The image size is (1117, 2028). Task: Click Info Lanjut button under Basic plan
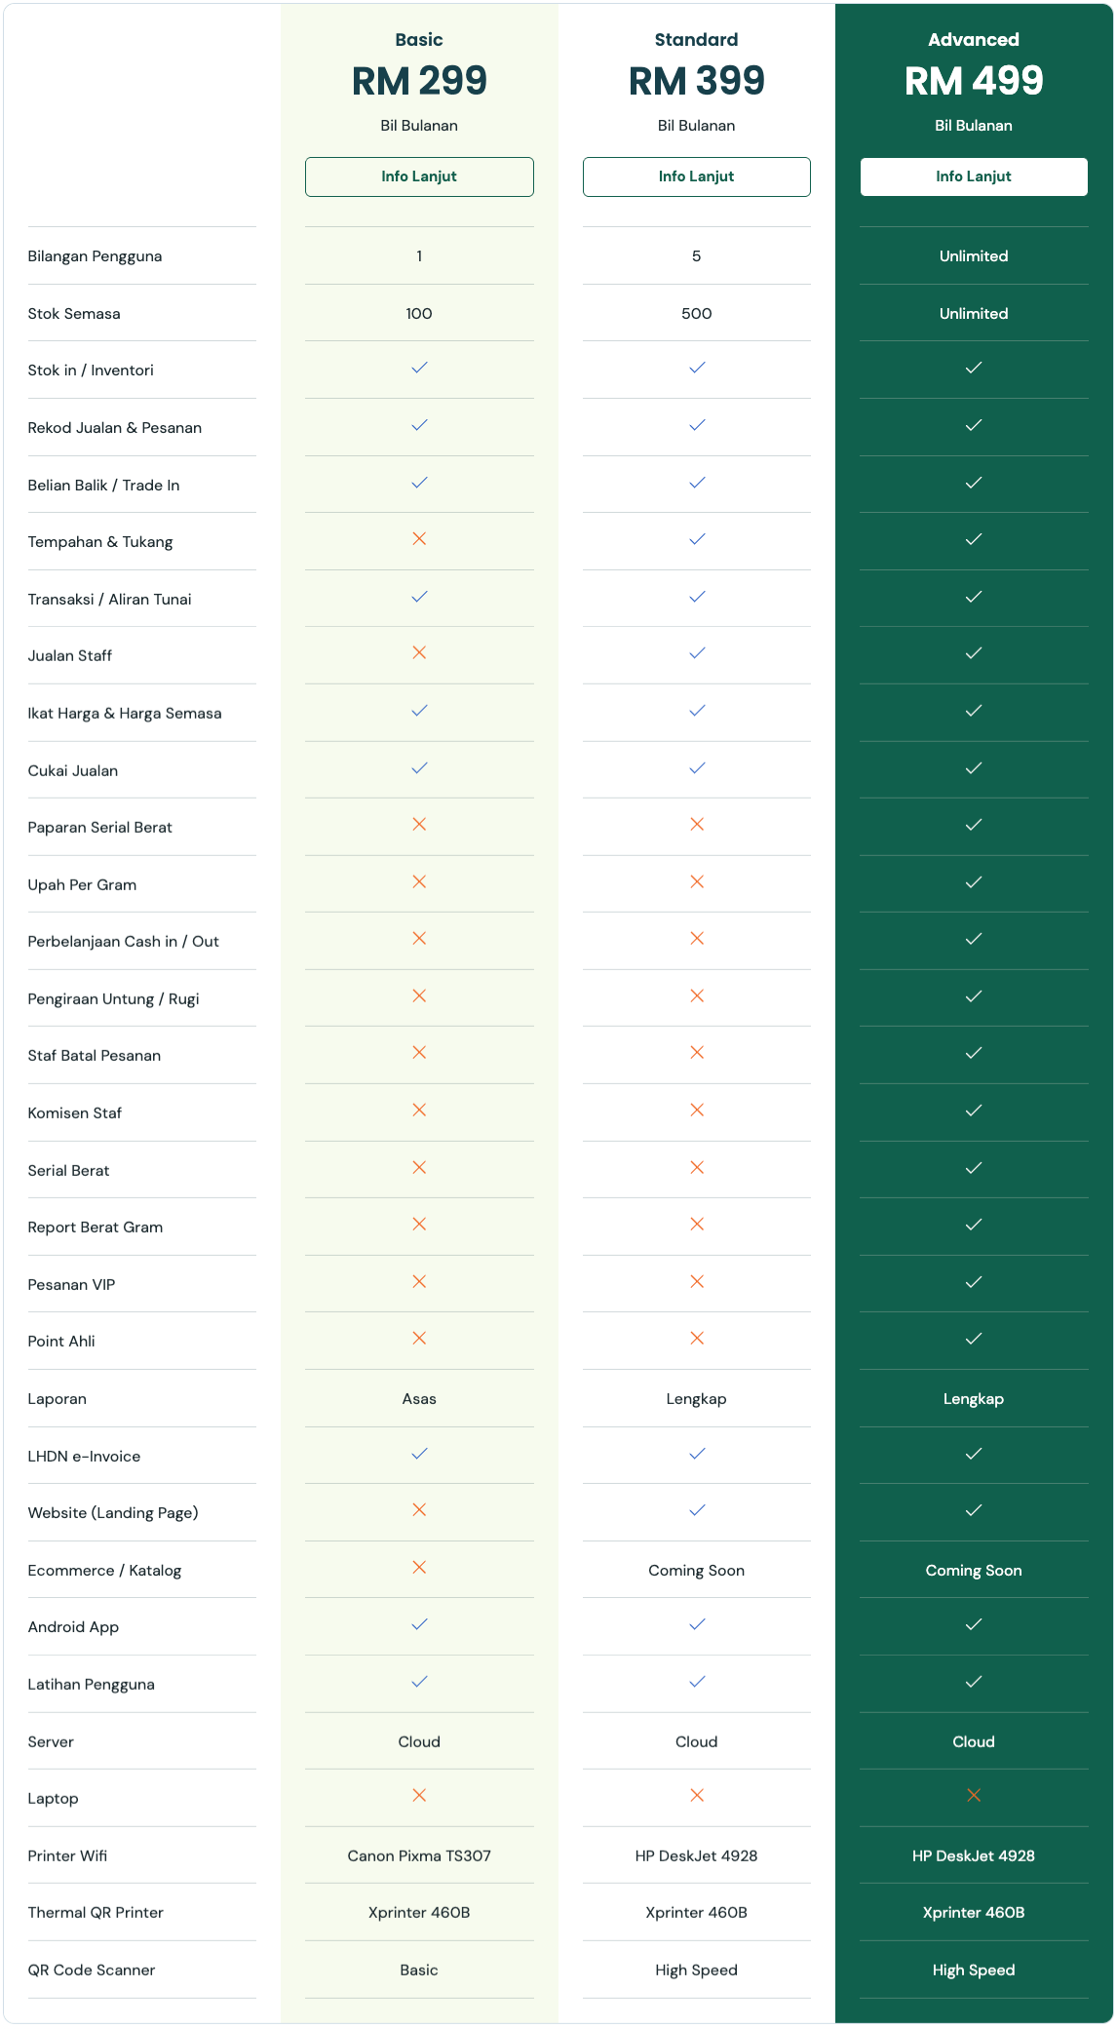[x=419, y=176]
